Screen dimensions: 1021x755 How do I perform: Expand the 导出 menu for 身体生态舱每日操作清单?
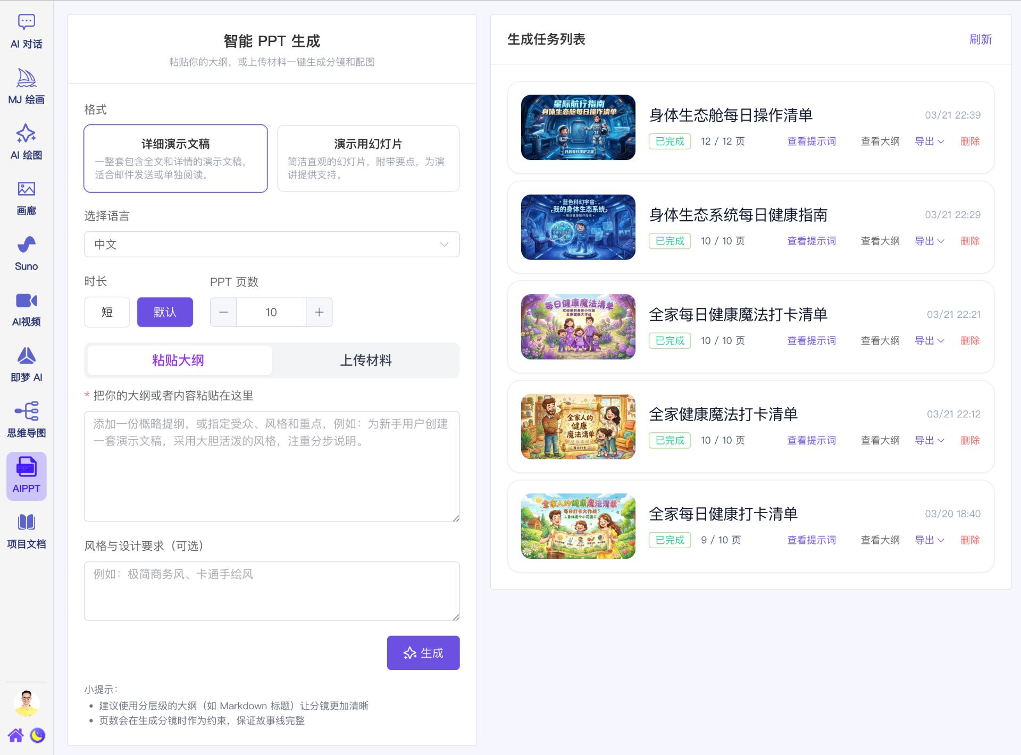pyautogui.click(x=929, y=141)
